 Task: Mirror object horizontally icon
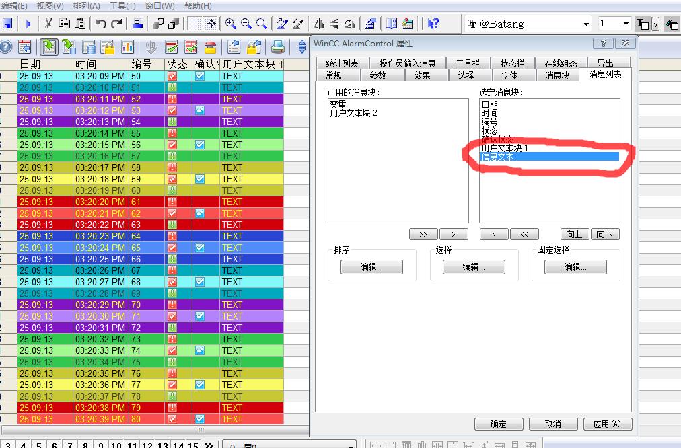coord(319,24)
